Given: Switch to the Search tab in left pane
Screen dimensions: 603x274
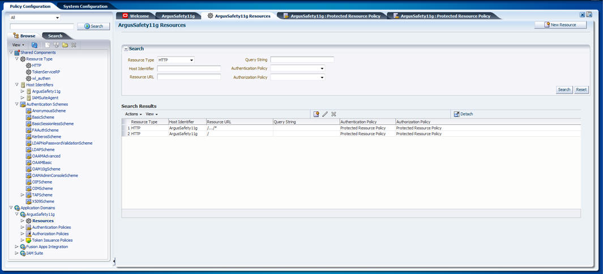Looking at the screenshot, I should point(55,36).
